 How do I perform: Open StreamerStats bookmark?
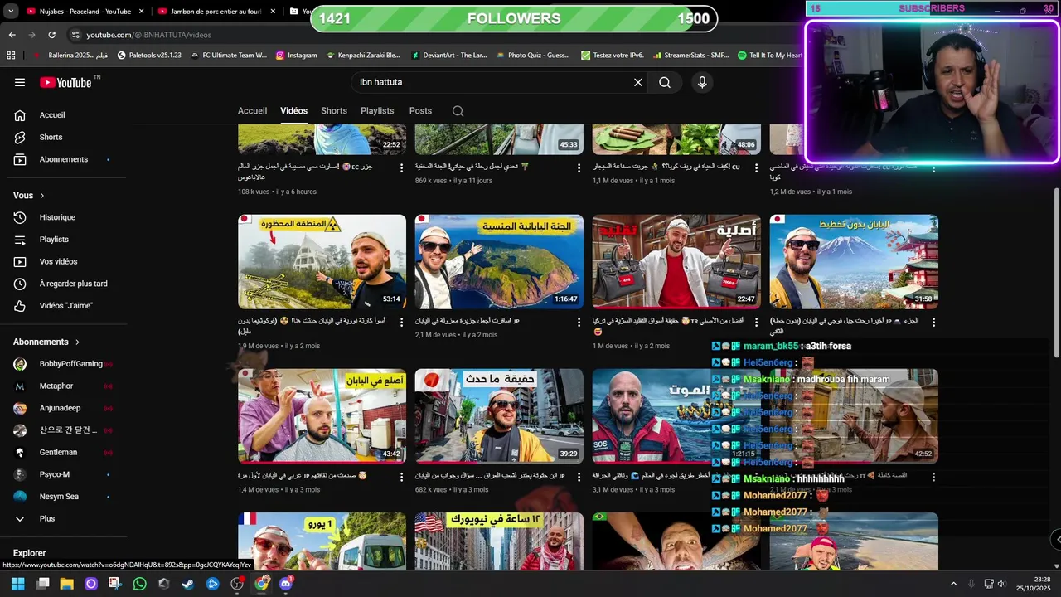(690, 56)
